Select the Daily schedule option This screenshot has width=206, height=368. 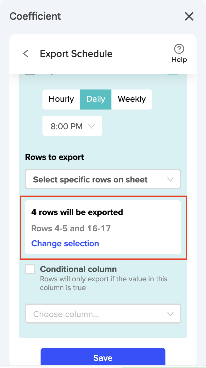click(x=96, y=99)
